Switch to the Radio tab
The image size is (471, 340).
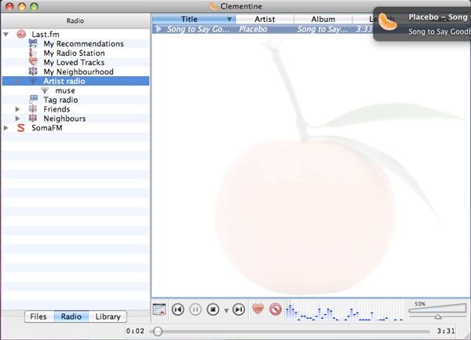coord(71,316)
